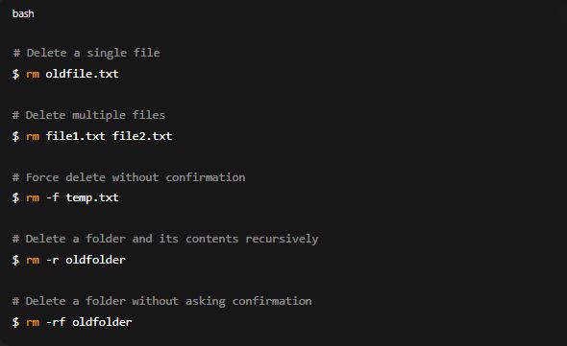Click the '$' prompt before 'rm -rf oldfolder'
The width and height of the screenshot is (567, 346).
coord(15,322)
